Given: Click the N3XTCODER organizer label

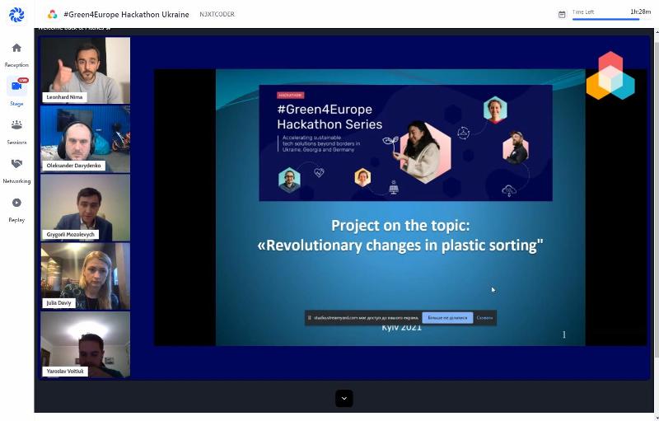Looking at the screenshot, I should coord(217,14).
